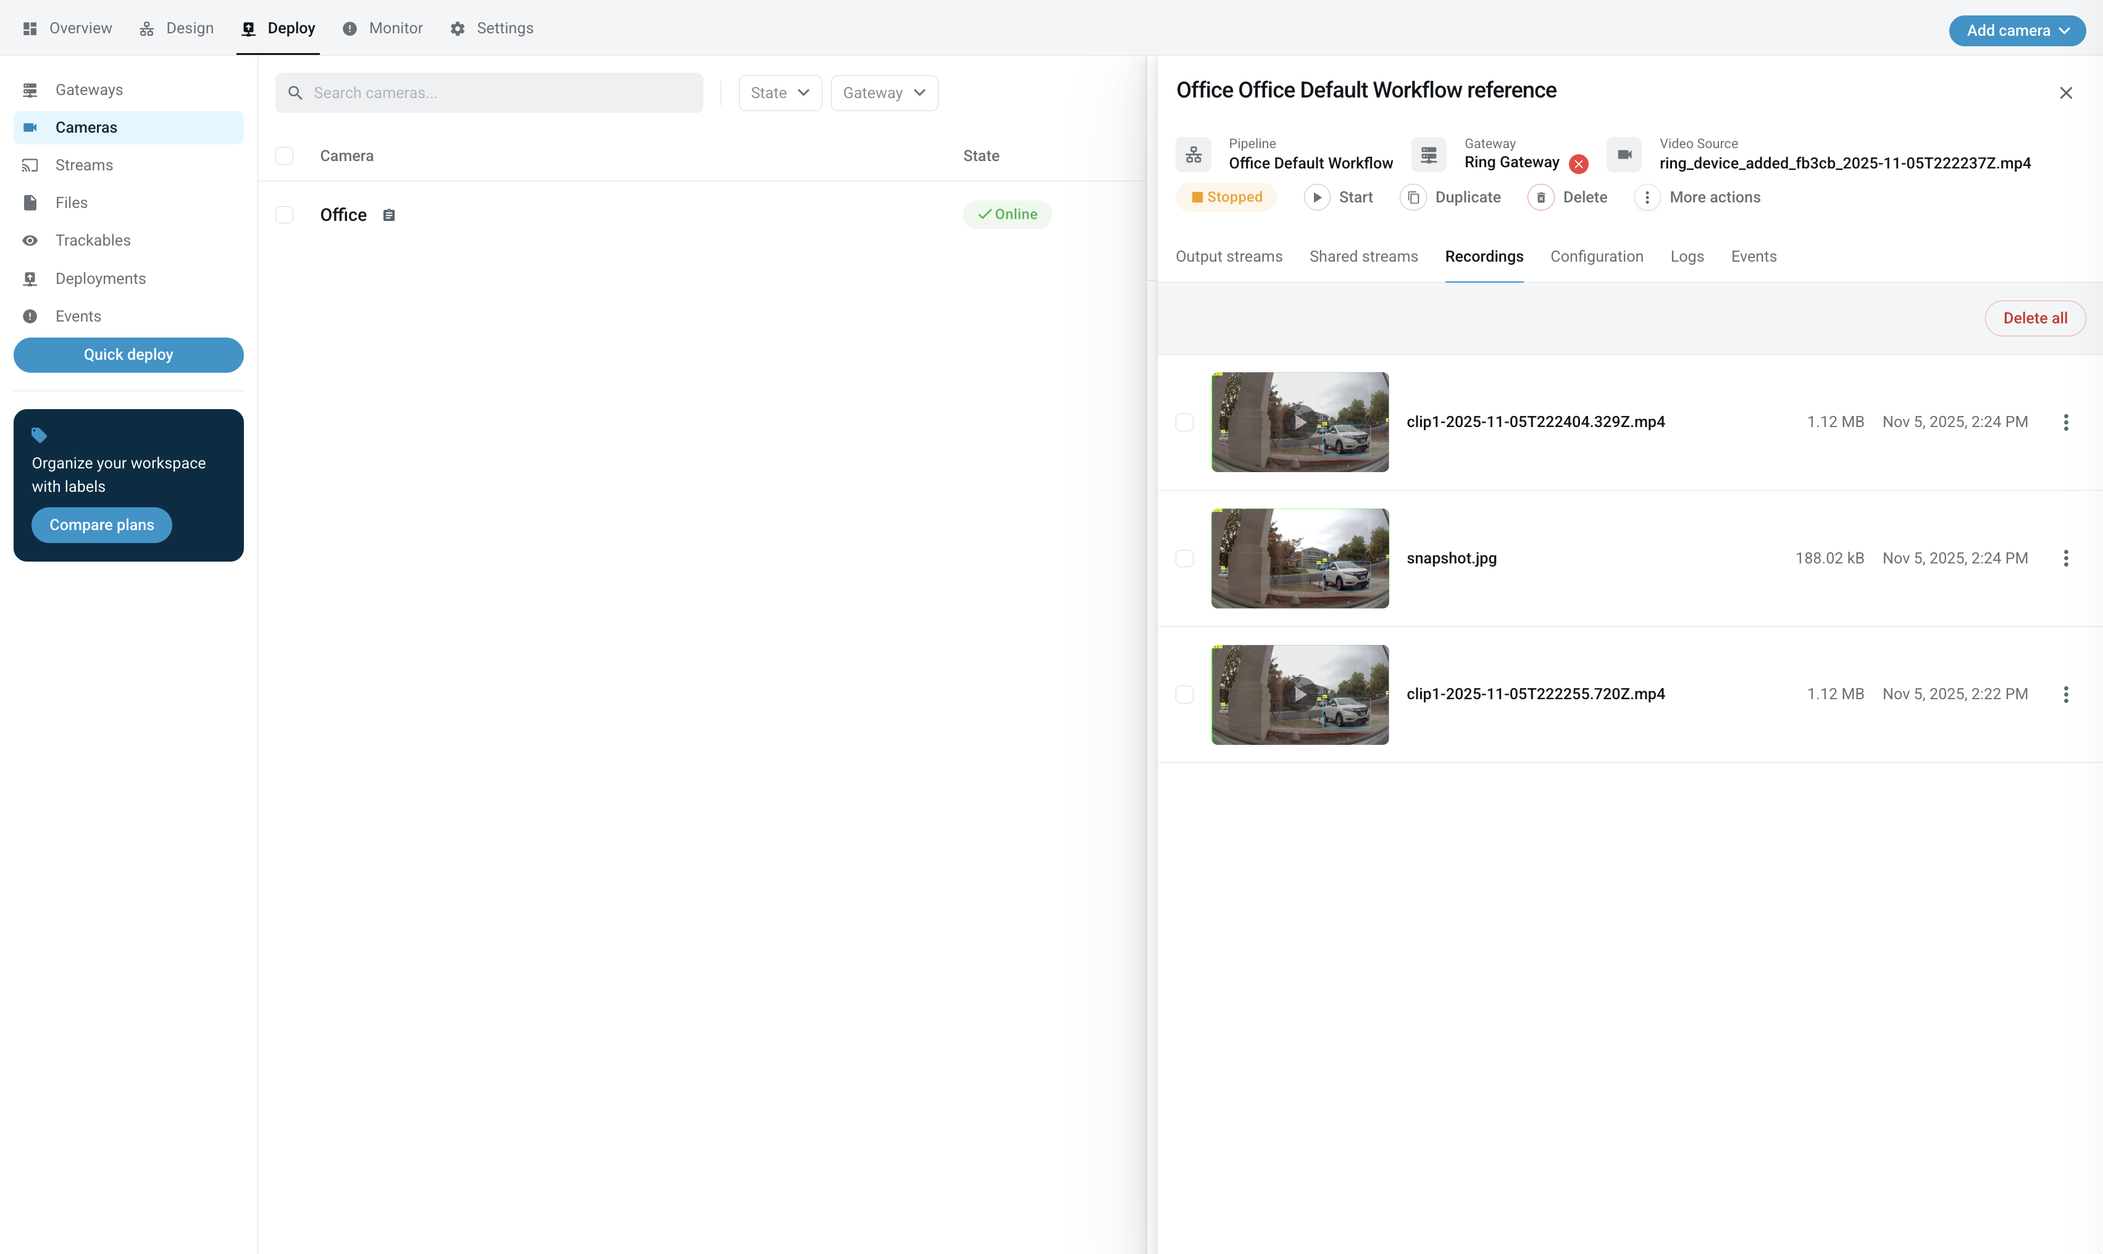Tick the checkbox for snapshot.jpg
Image resolution: width=2103 pixels, height=1254 pixels.
pyautogui.click(x=1184, y=558)
